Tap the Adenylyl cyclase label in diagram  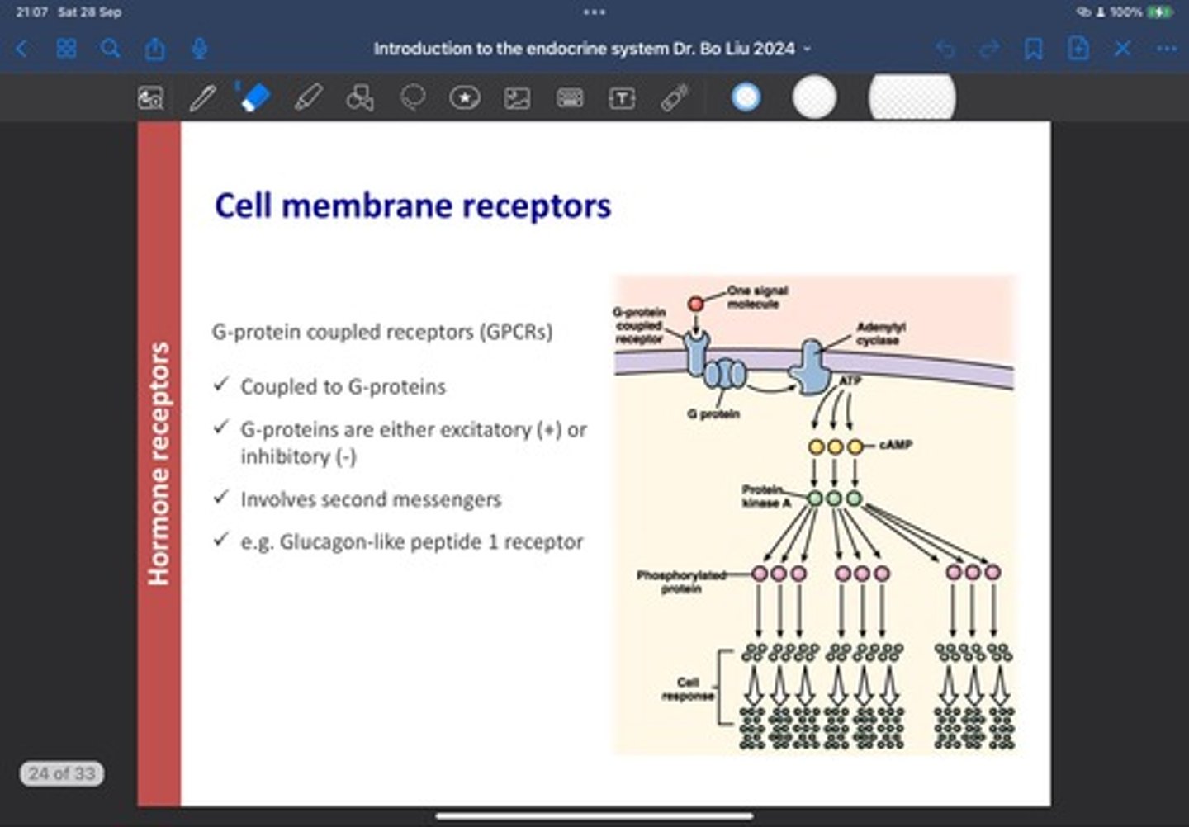pos(880,333)
